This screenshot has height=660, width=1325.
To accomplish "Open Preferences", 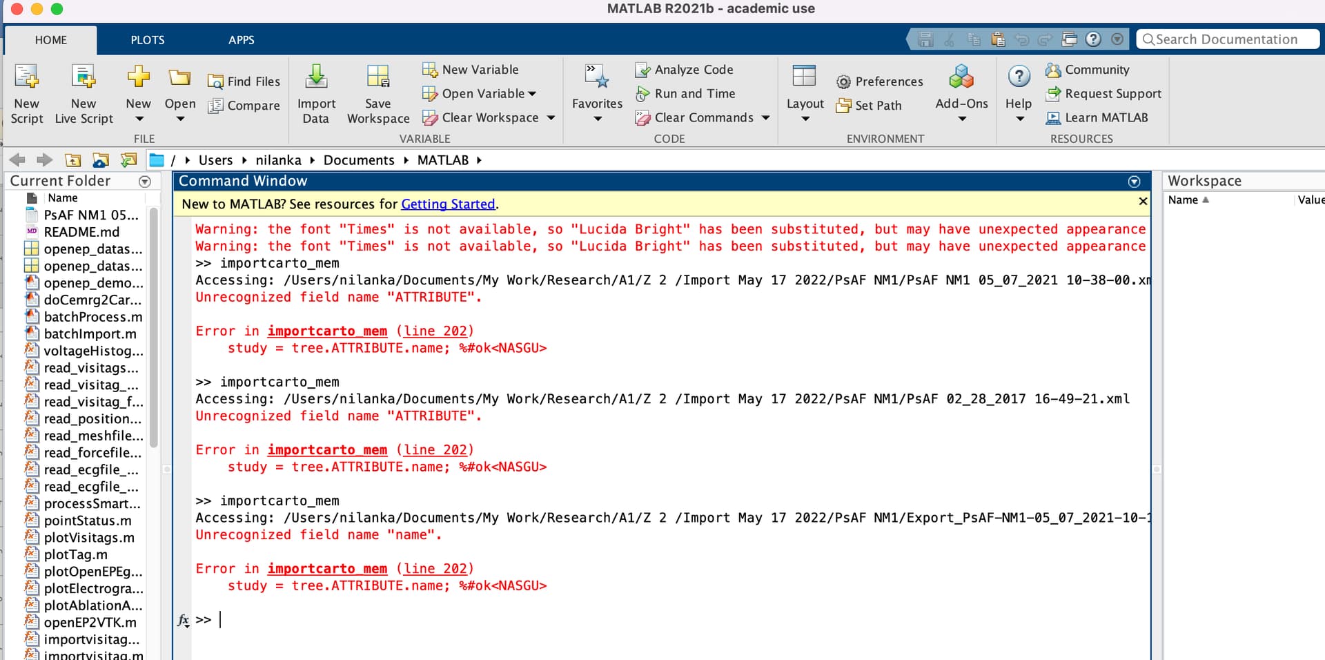I will pos(879,81).
